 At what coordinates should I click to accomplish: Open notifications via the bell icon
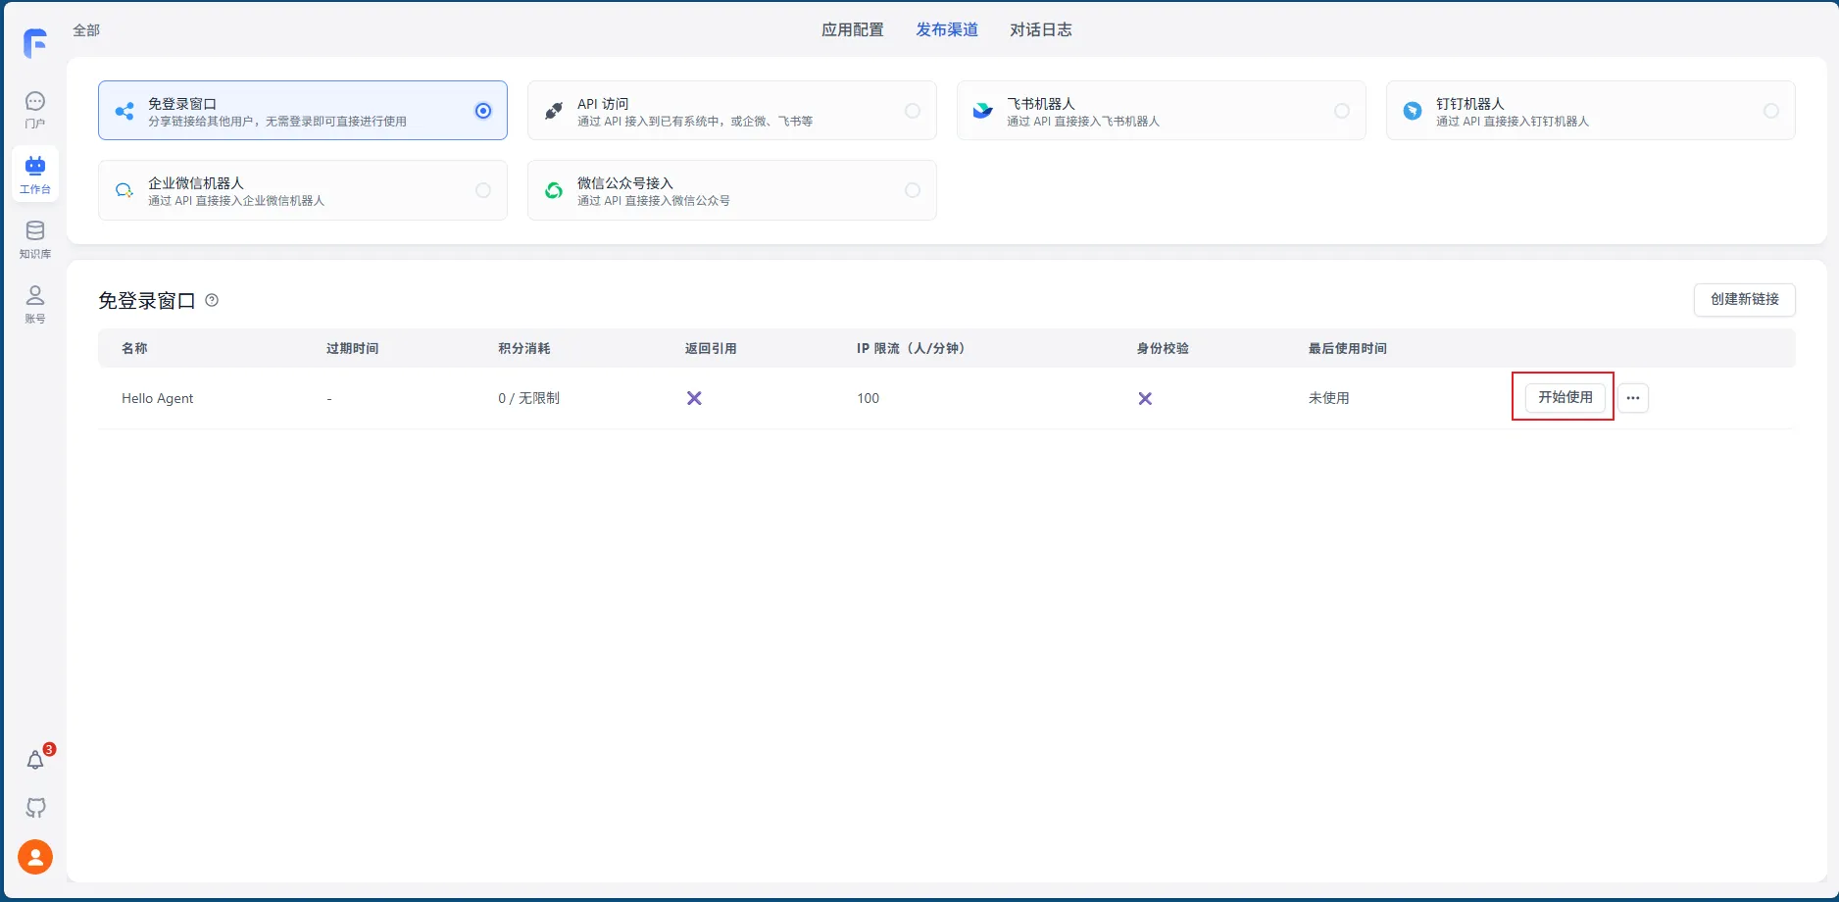pyautogui.click(x=35, y=759)
